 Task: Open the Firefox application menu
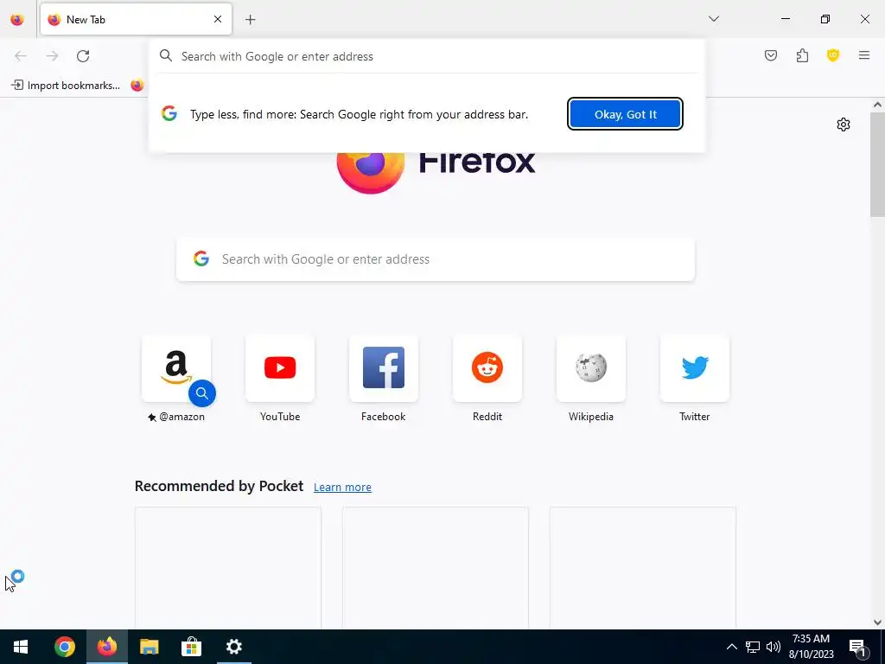coord(864,54)
